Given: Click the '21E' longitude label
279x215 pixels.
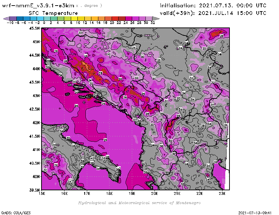Looking at the screenshot, I should 177,193.
